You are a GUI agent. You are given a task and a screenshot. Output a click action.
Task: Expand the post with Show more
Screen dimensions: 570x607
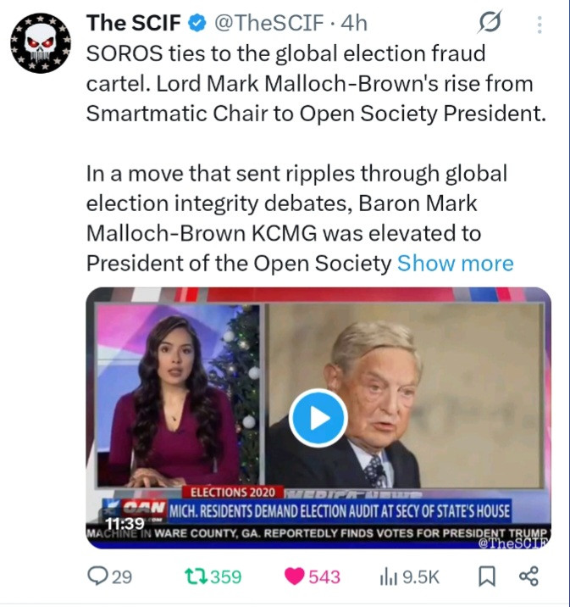[x=455, y=264]
